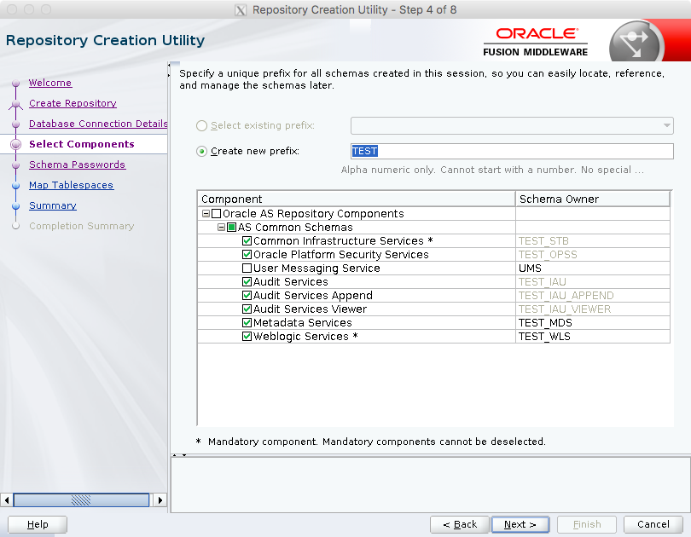Enable the User Messaging Service component
691x537 pixels.
247,268
